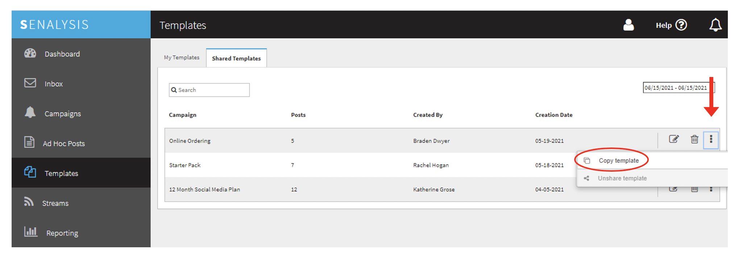Viewport: 738px width, 261px height.
Task: Click the Created By column header
Action: pos(428,115)
